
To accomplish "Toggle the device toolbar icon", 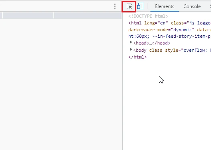I will pyautogui.click(x=140, y=6).
